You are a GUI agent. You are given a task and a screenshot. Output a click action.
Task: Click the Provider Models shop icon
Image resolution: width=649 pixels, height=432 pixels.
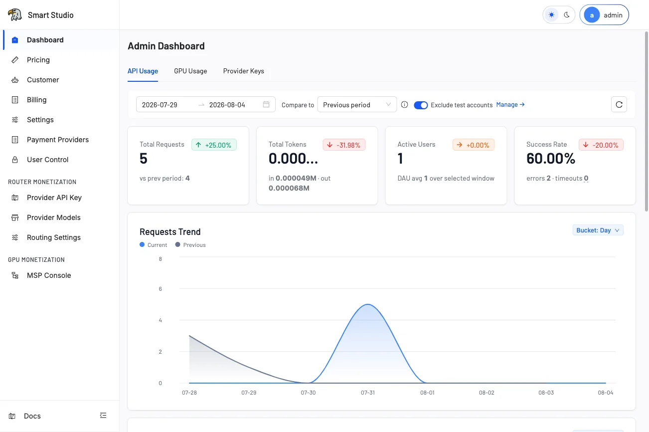pos(15,217)
